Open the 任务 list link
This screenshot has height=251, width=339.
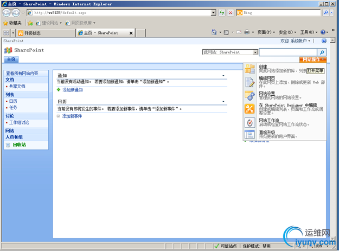pyautogui.click(x=13, y=108)
